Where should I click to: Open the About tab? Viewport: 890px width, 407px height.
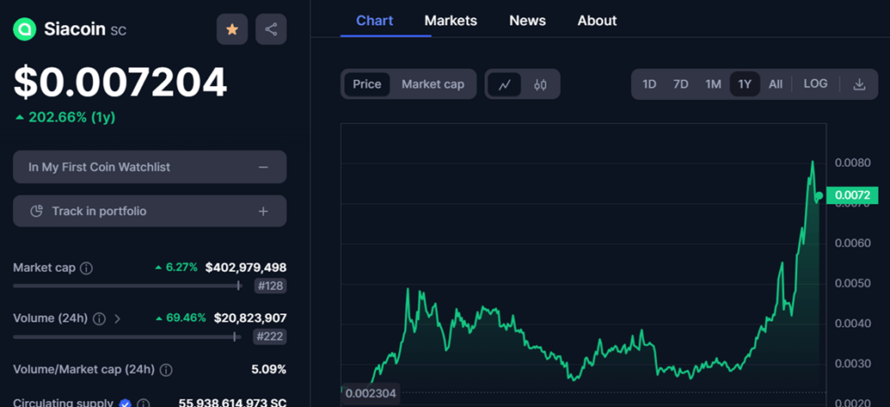(x=597, y=21)
